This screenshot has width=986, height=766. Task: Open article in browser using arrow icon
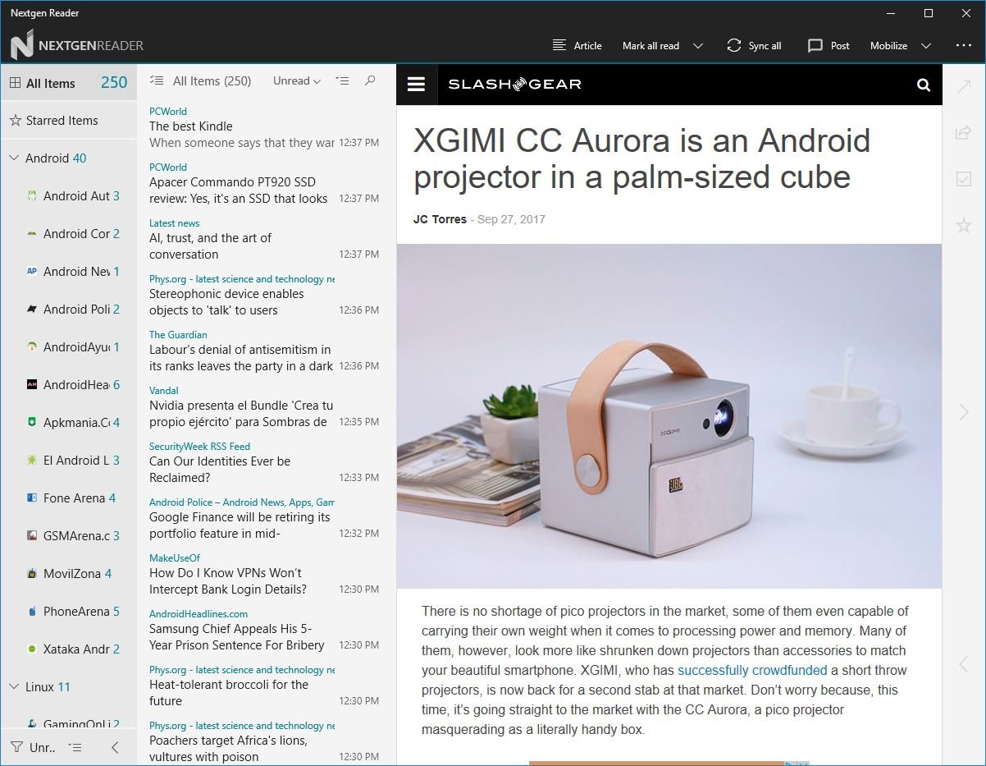(x=964, y=87)
